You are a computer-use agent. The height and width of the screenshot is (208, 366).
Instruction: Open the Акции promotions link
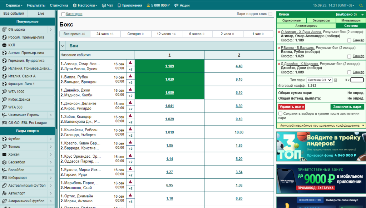click(182, 5)
